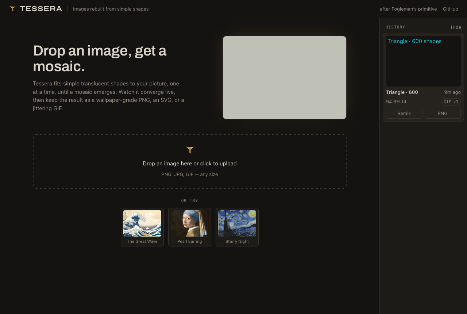Hide the History panel
This screenshot has width=467, height=314.
[x=456, y=27]
